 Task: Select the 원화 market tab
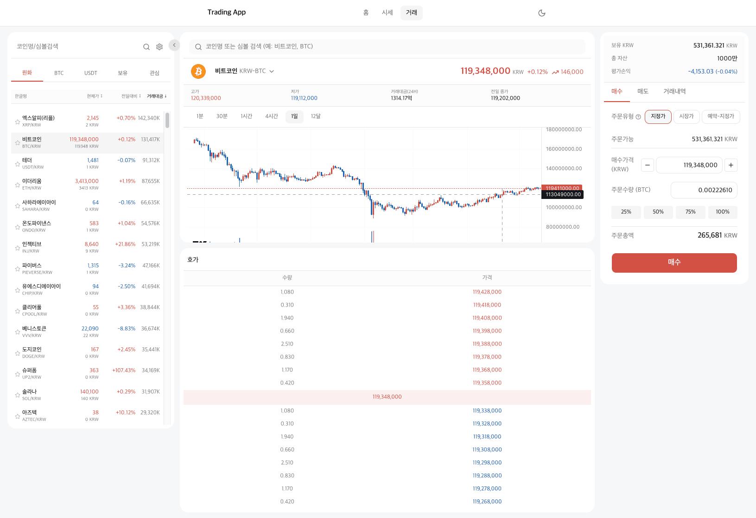click(x=27, y=73)
